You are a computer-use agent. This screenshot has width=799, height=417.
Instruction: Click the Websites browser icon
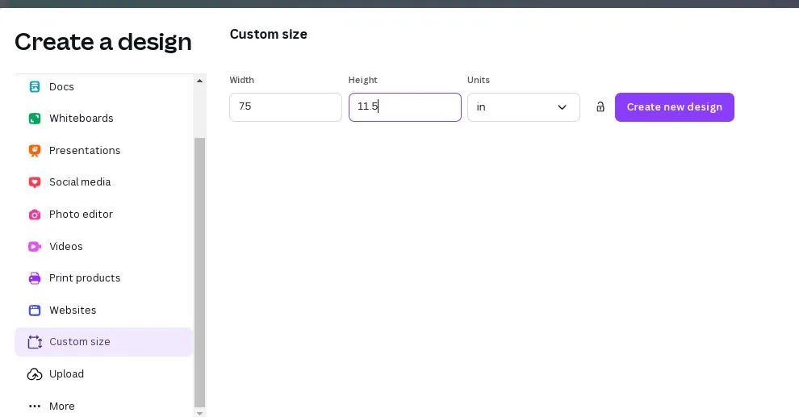coord(35,311)
